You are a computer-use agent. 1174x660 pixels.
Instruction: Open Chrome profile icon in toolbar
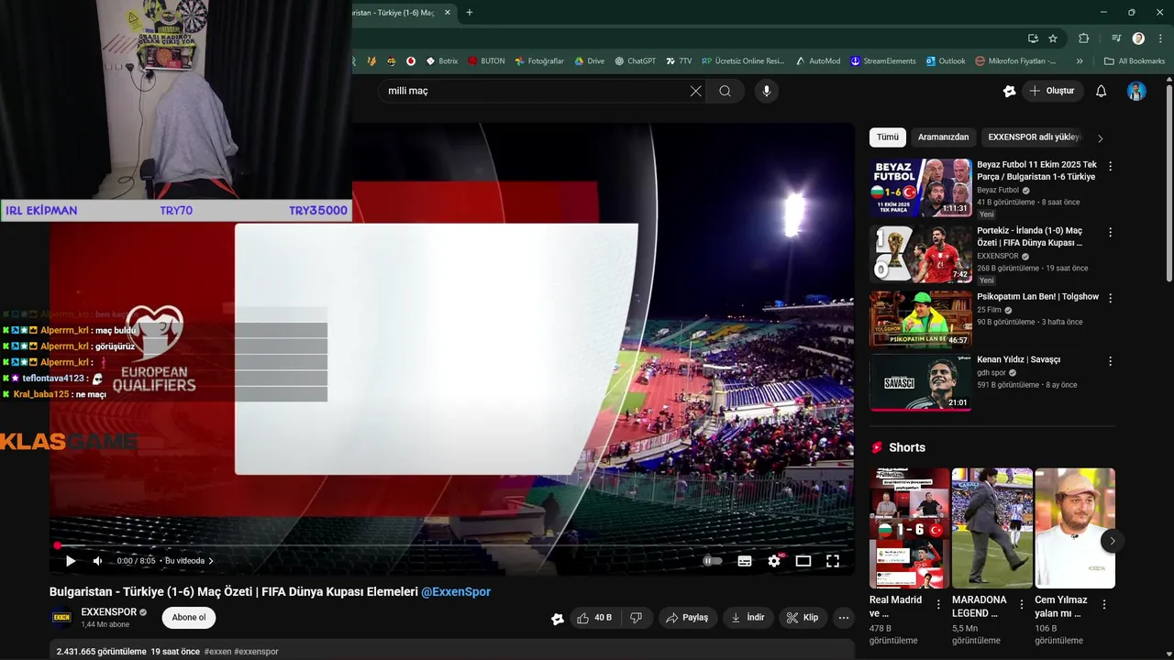1138,38
